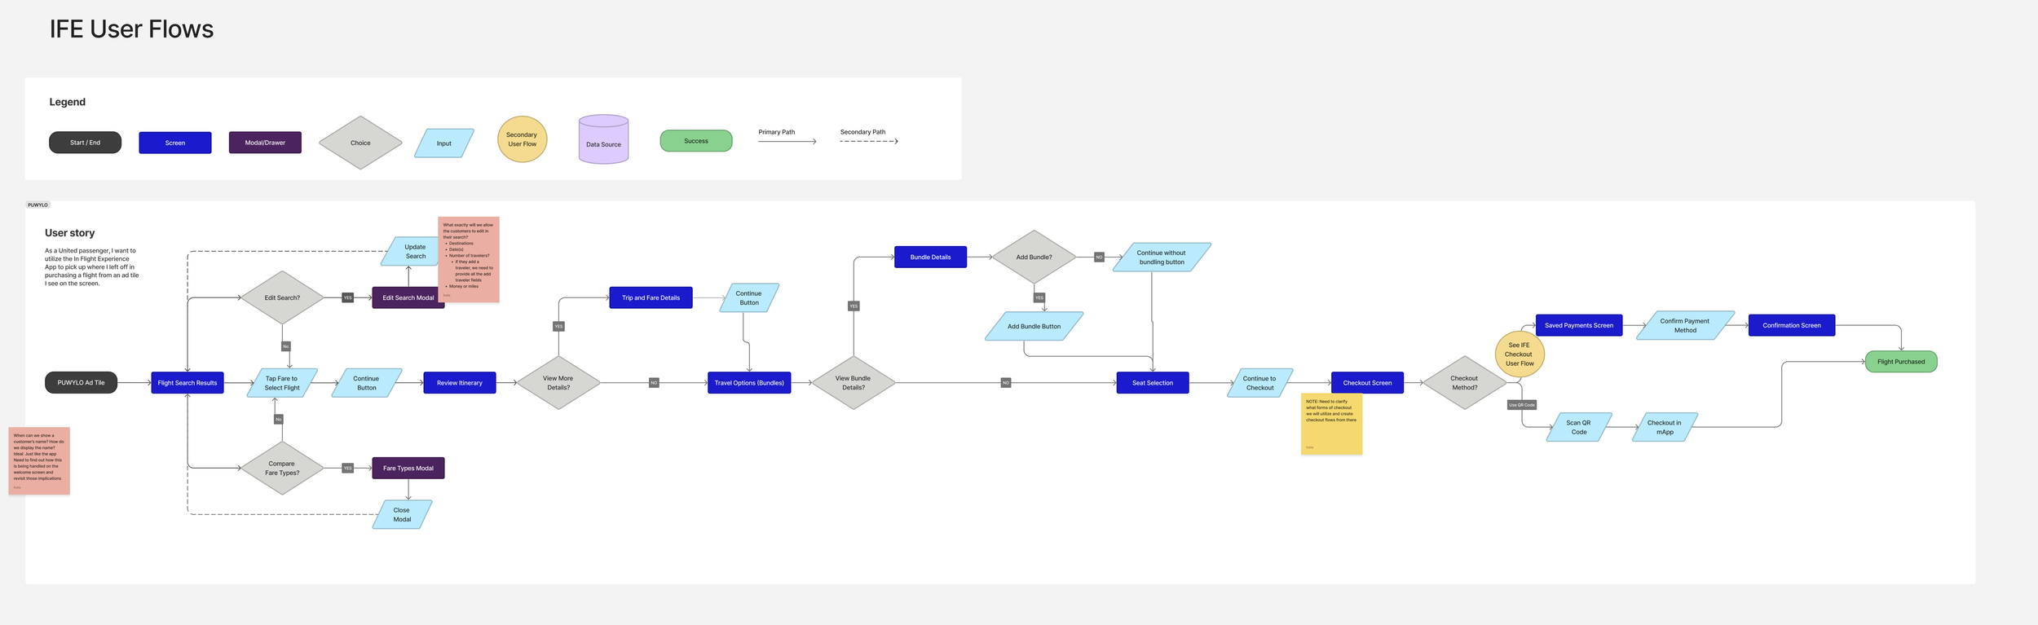Select the 'See IFE Checkout User Flow' circle
The image size is (2038, 625).
tap(1520, 354)
